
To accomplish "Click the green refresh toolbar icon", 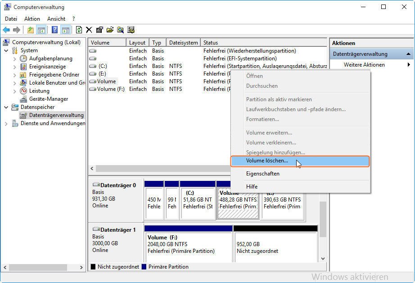I will (79, 30).
